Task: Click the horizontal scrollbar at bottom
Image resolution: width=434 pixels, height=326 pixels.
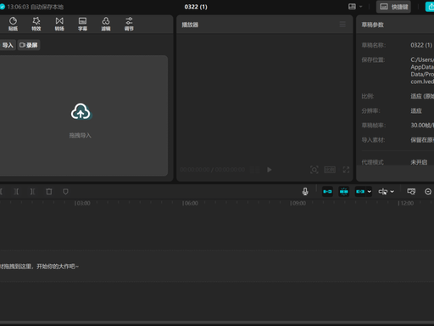Action: coord(217,323)
